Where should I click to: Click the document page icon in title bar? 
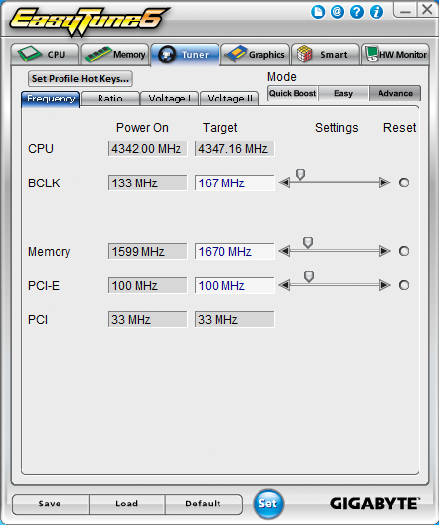click(318, 12)
